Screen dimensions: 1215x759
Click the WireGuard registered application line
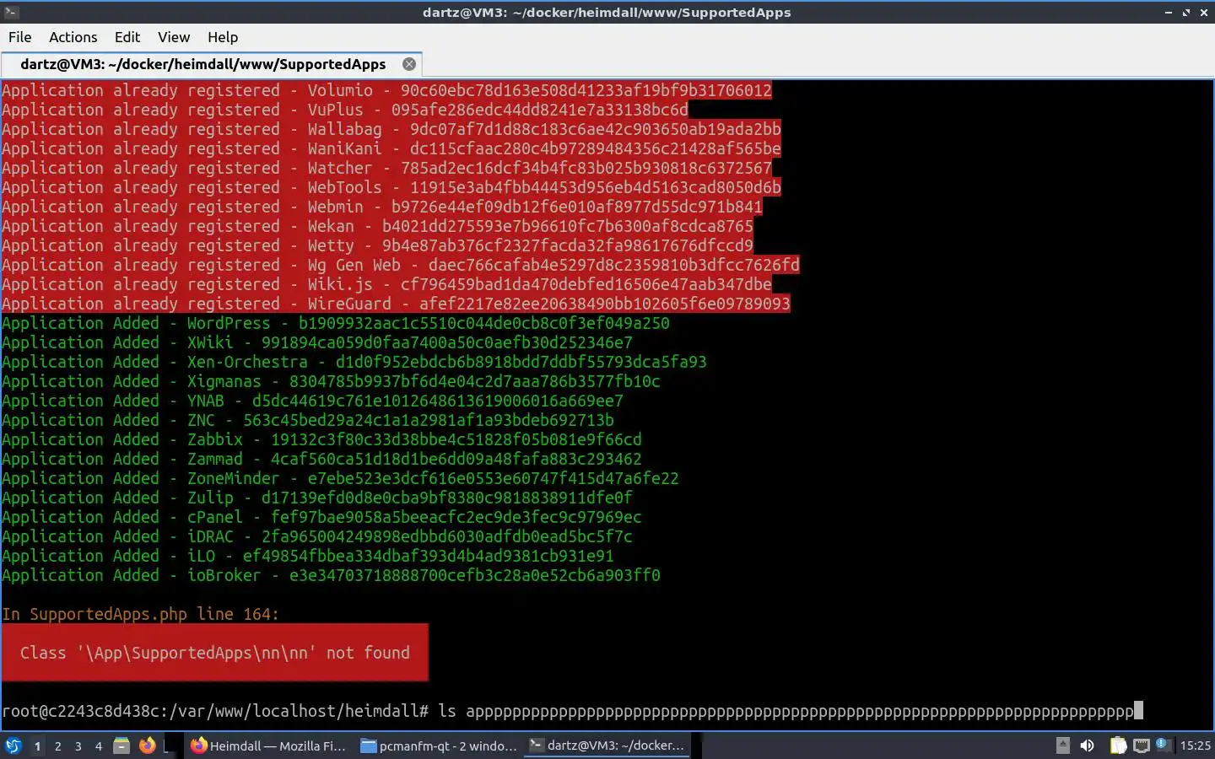(x=396, y=304)
